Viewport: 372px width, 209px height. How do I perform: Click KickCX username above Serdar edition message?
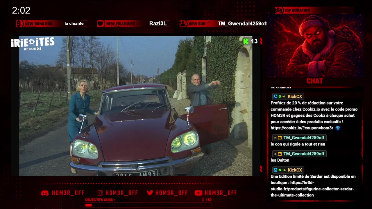point(295,170)
